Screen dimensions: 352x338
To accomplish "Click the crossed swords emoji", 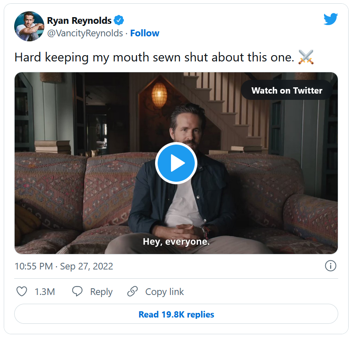I will tap(306, 57).
